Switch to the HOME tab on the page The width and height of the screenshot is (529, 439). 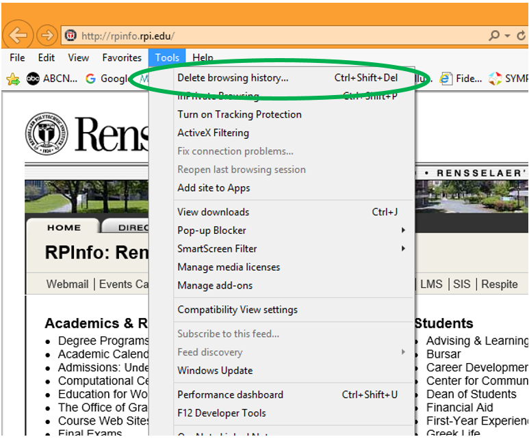click(x=64, y=226)
